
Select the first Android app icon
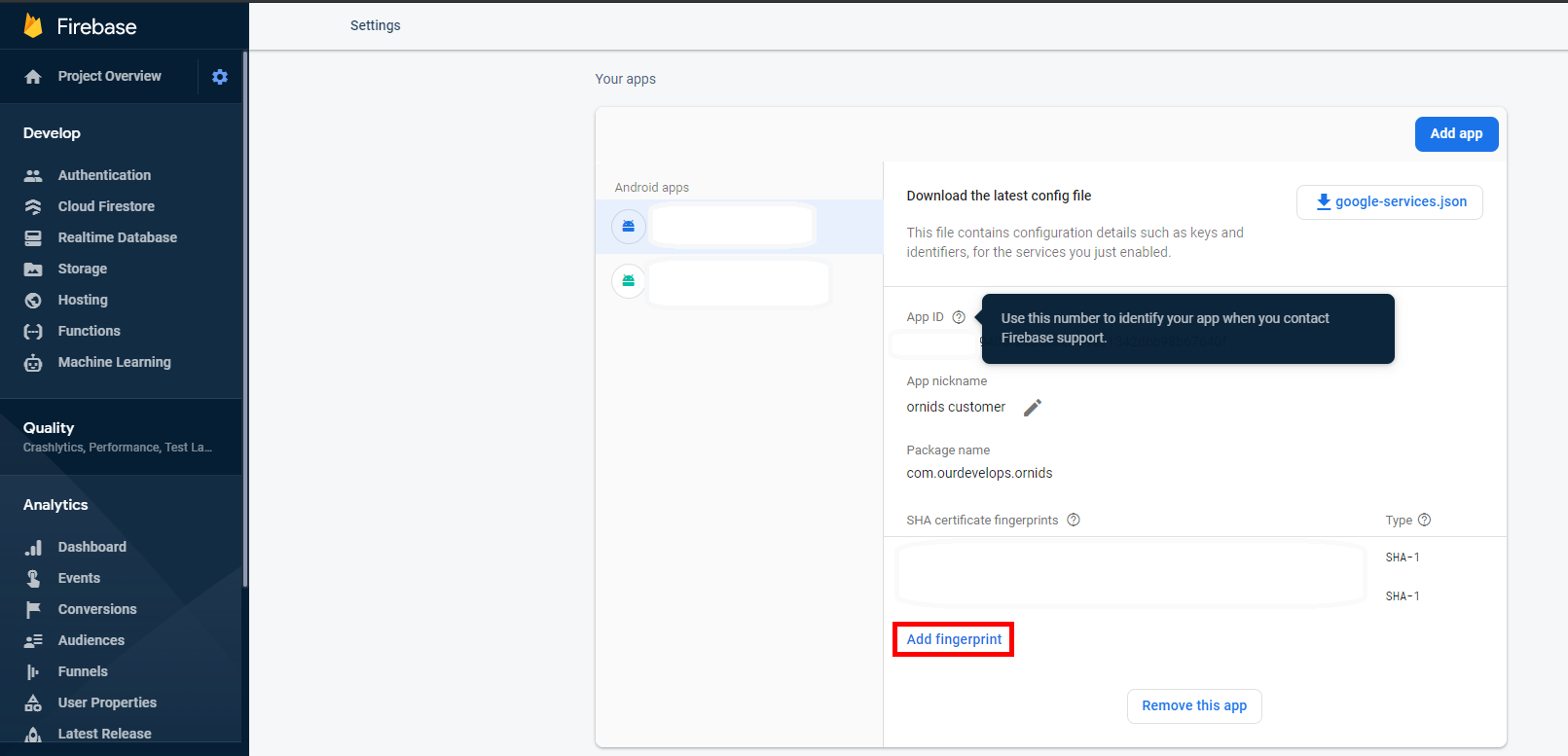click(x=629, y=226)
